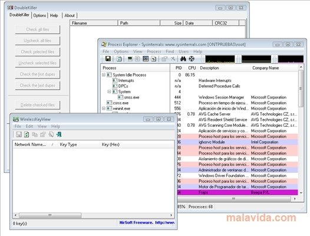Open the Process menu in Process Explorer
The width and height of the screenshot is (310, 236).
pos(154,51)
